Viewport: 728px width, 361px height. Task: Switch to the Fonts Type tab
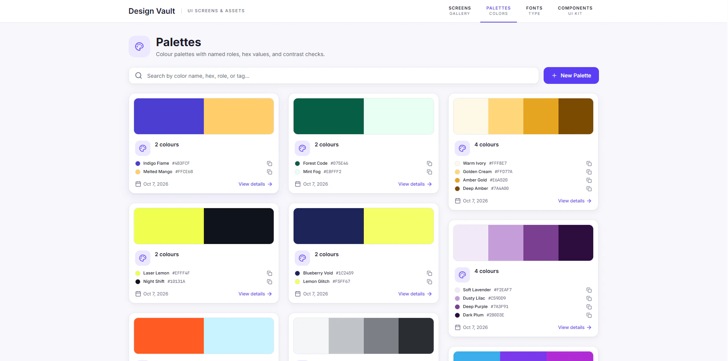534,11
